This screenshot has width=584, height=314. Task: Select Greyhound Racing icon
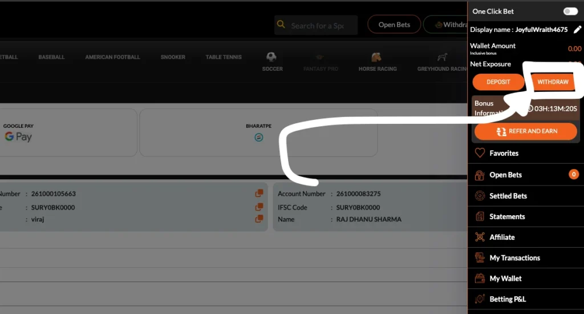[442, 57]
